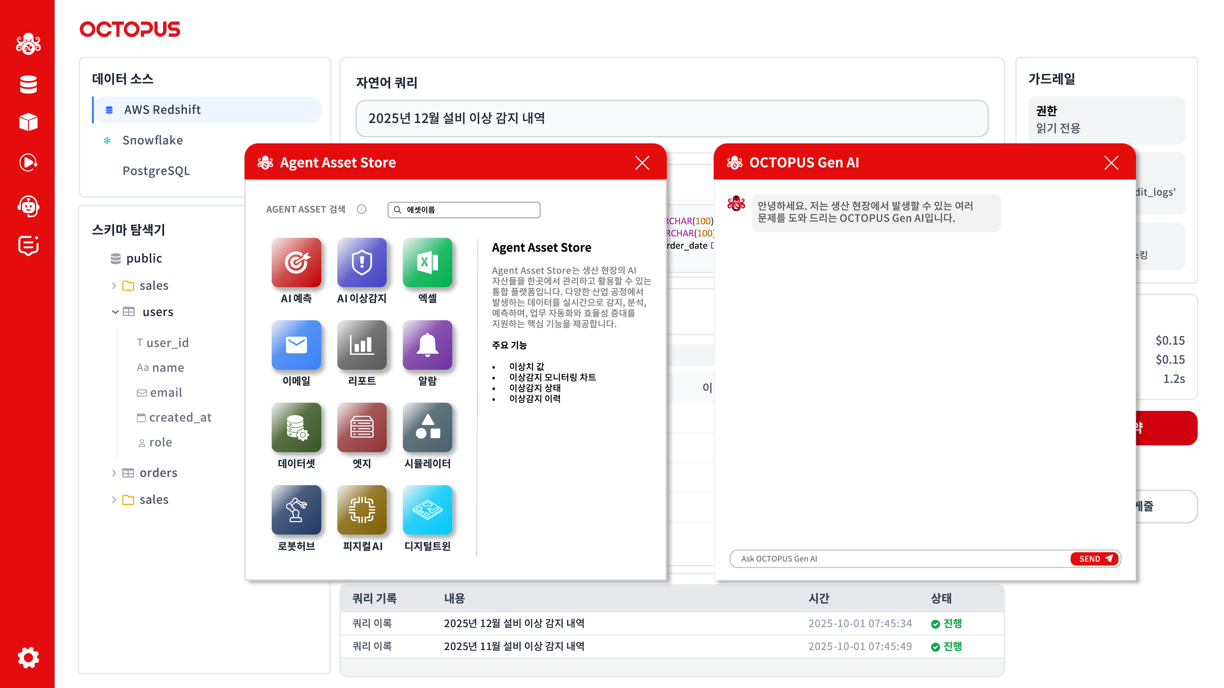Click the 권한 읽기 전용 guardrail card
Viewport: 1224px width, 688px height.
coord(1106,120)
